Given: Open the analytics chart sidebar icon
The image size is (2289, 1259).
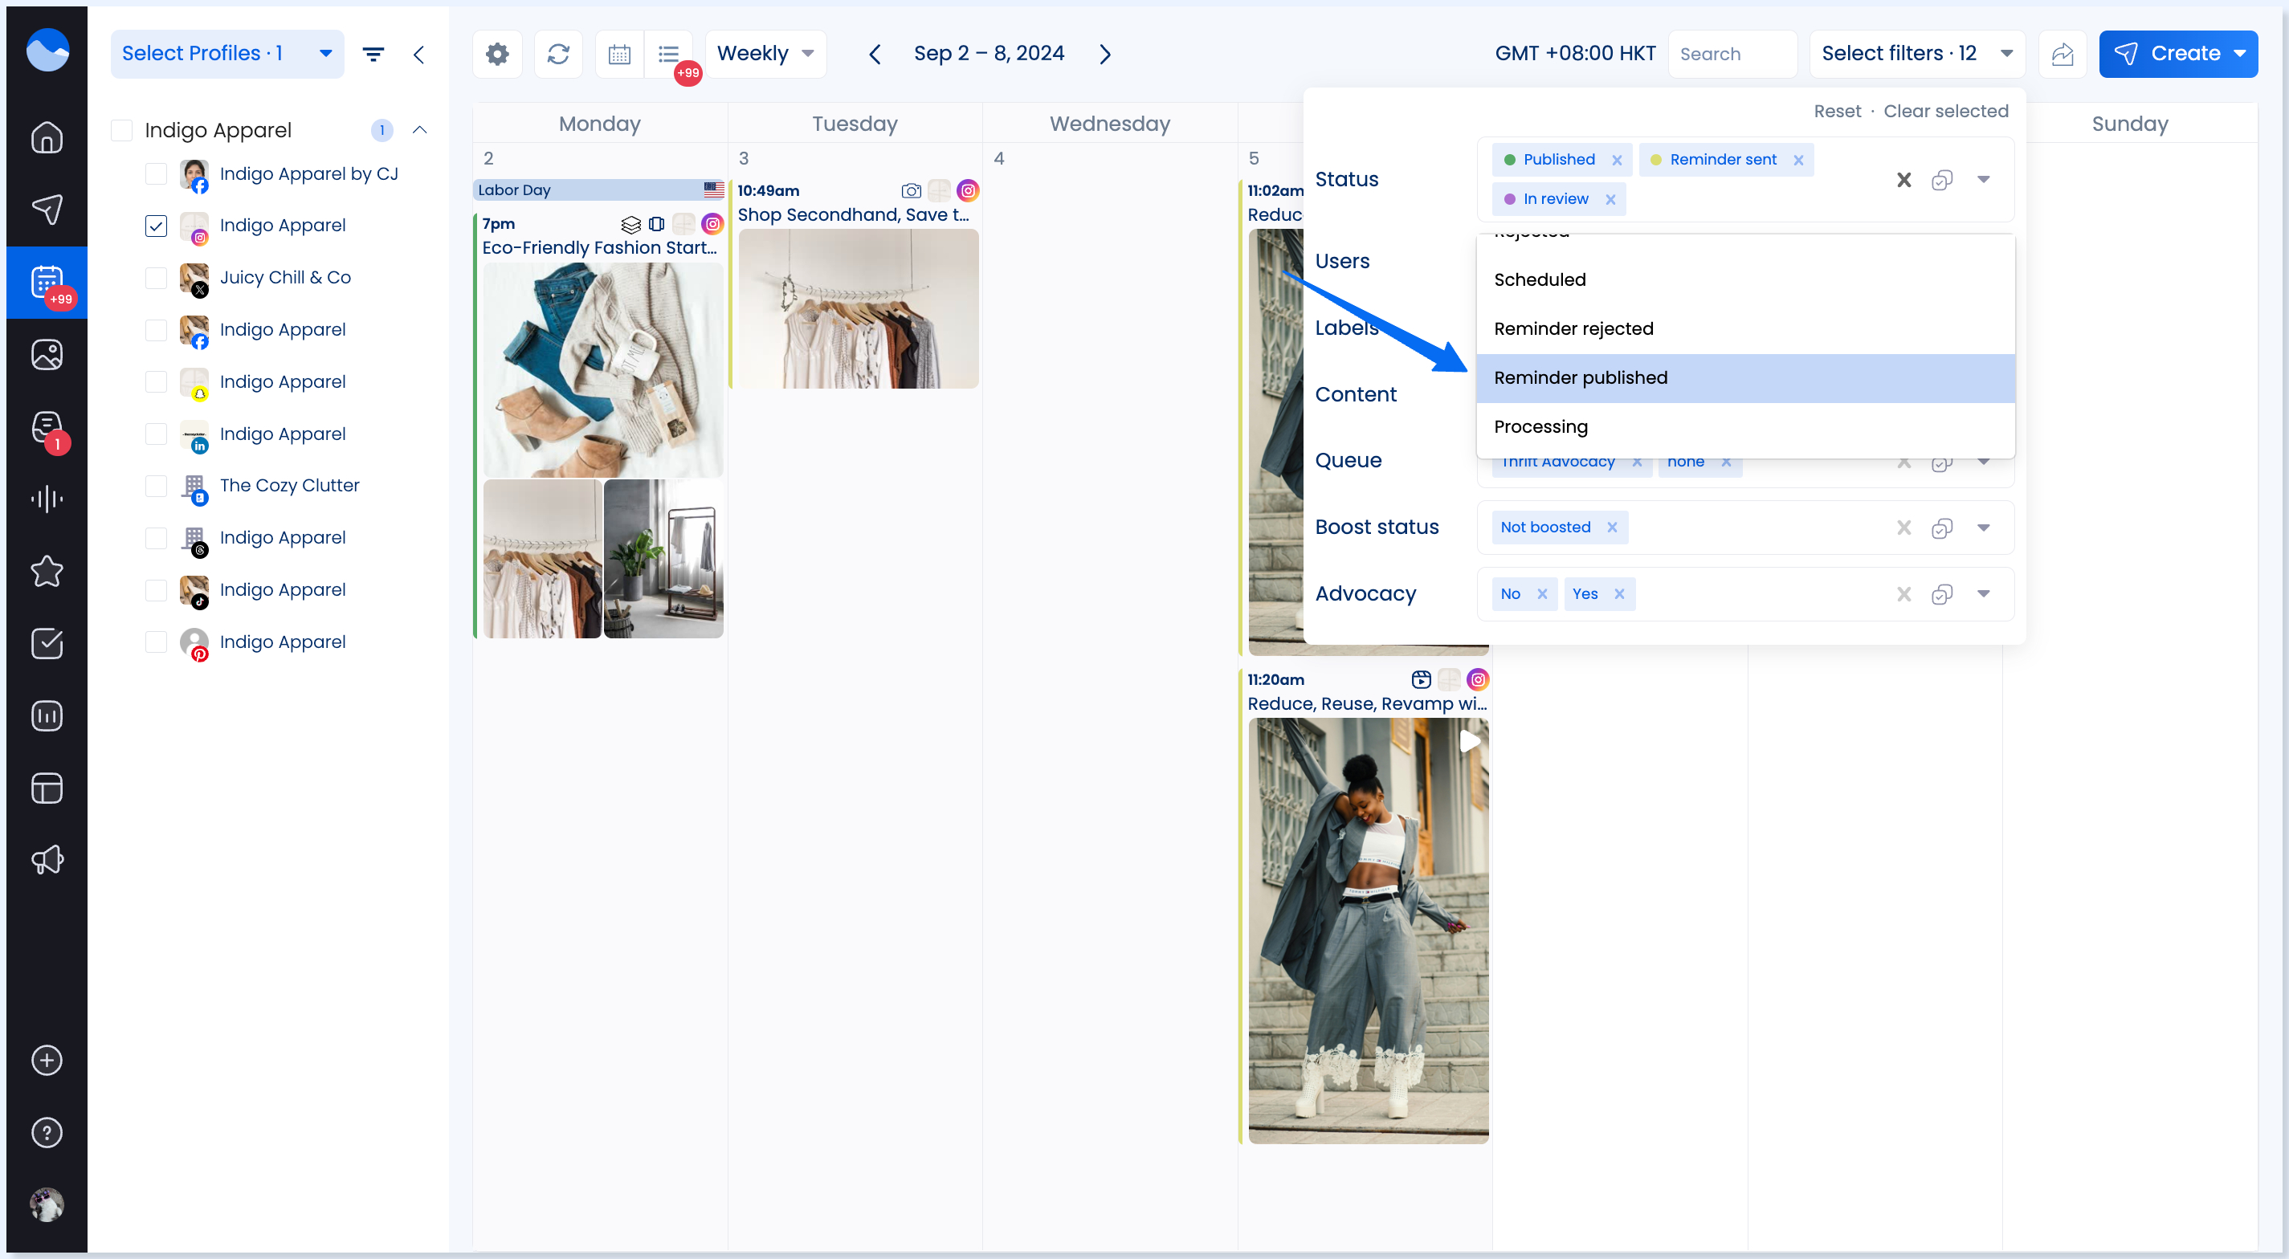Looking at the screenshot, I should 47,716.
